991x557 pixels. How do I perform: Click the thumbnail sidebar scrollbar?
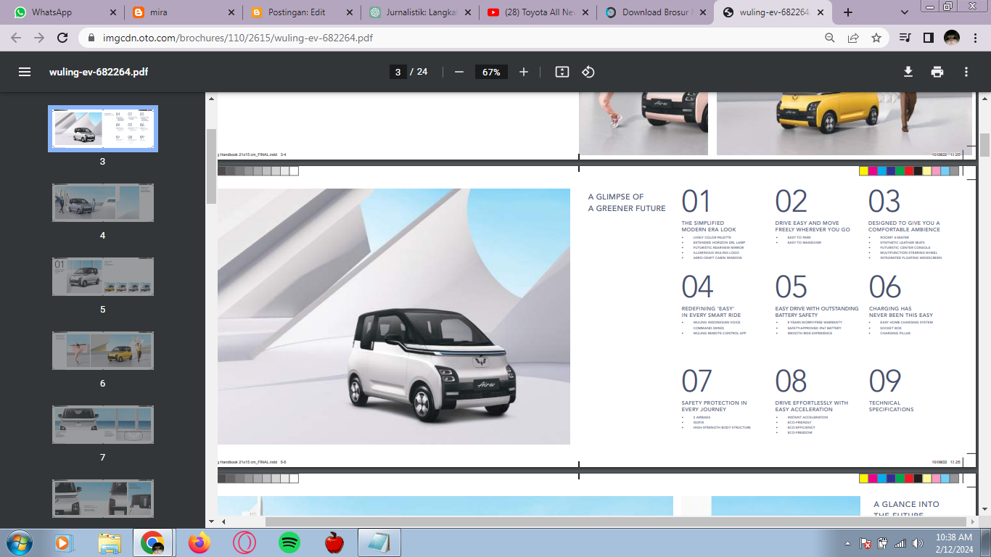211,166
